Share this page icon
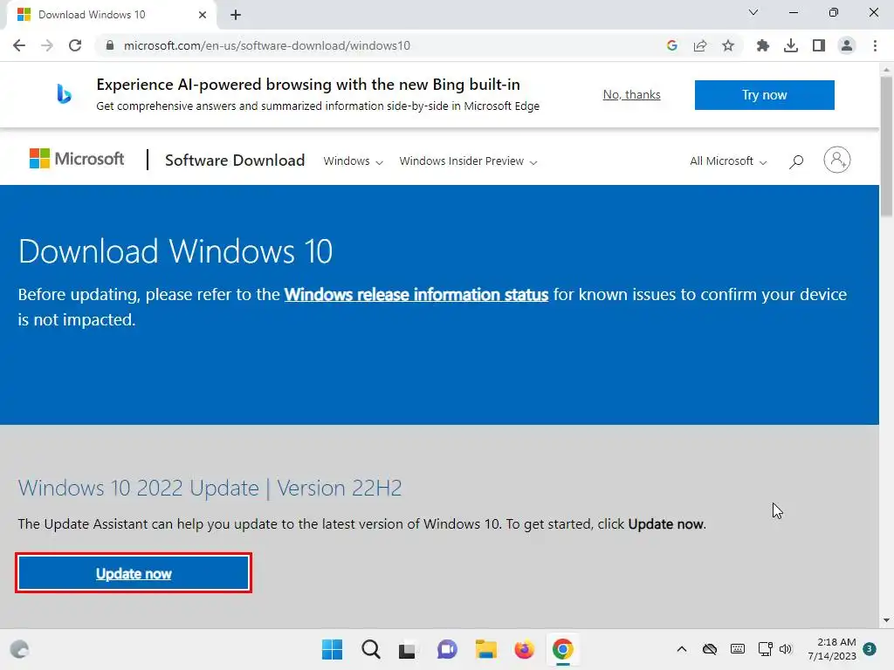Viewport: 894px width, 670px height. click(x=699, y=45)
